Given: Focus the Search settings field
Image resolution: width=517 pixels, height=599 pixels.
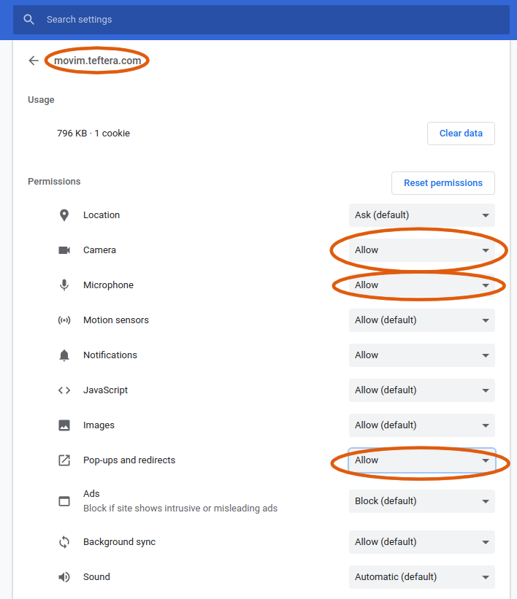Looking at the screenshot, I should (270, 20).
